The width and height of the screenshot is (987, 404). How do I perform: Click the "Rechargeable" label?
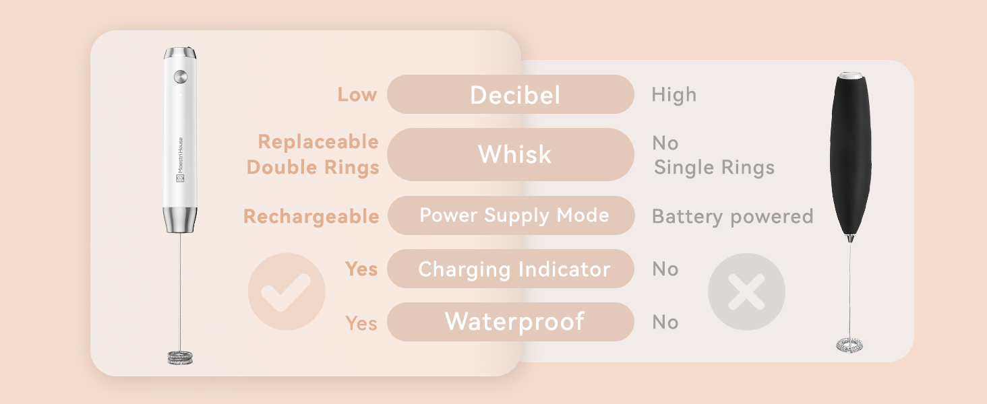coord(311,216)
